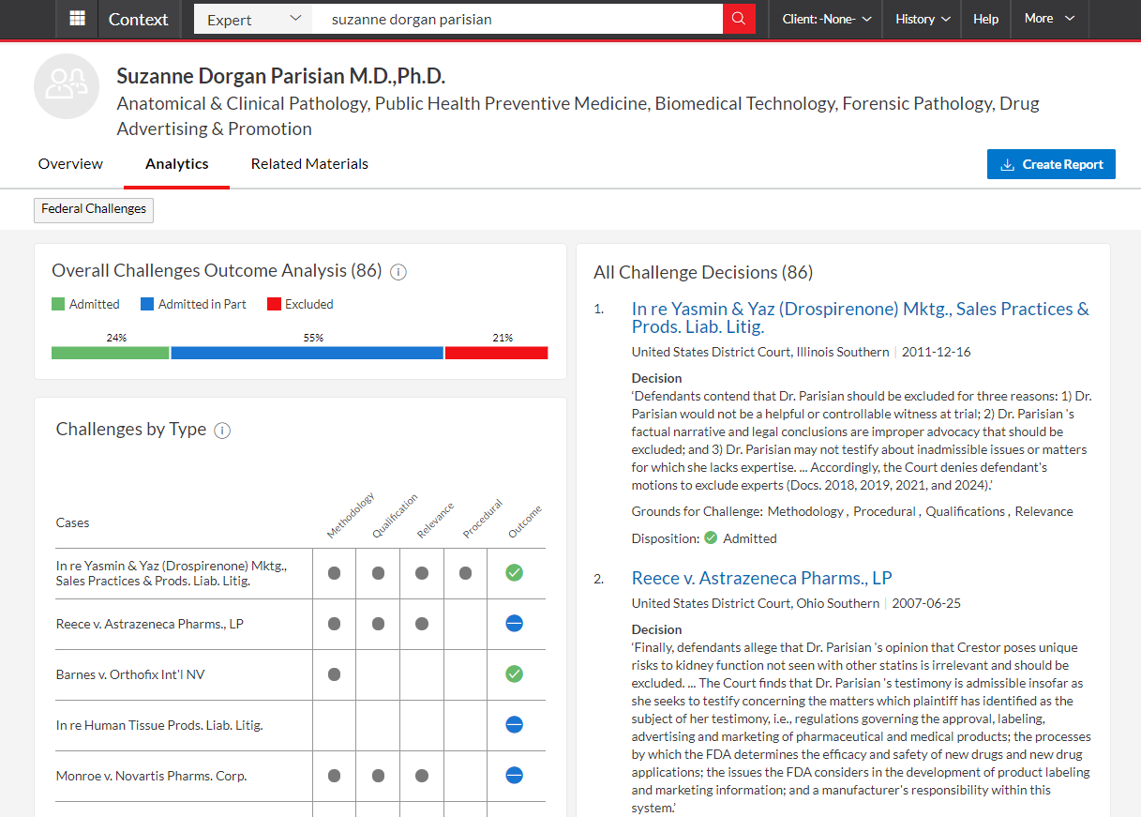
Task: Click Admitted outcome icon for Barnes v. Orthofix row
Action: coord(514,673)
